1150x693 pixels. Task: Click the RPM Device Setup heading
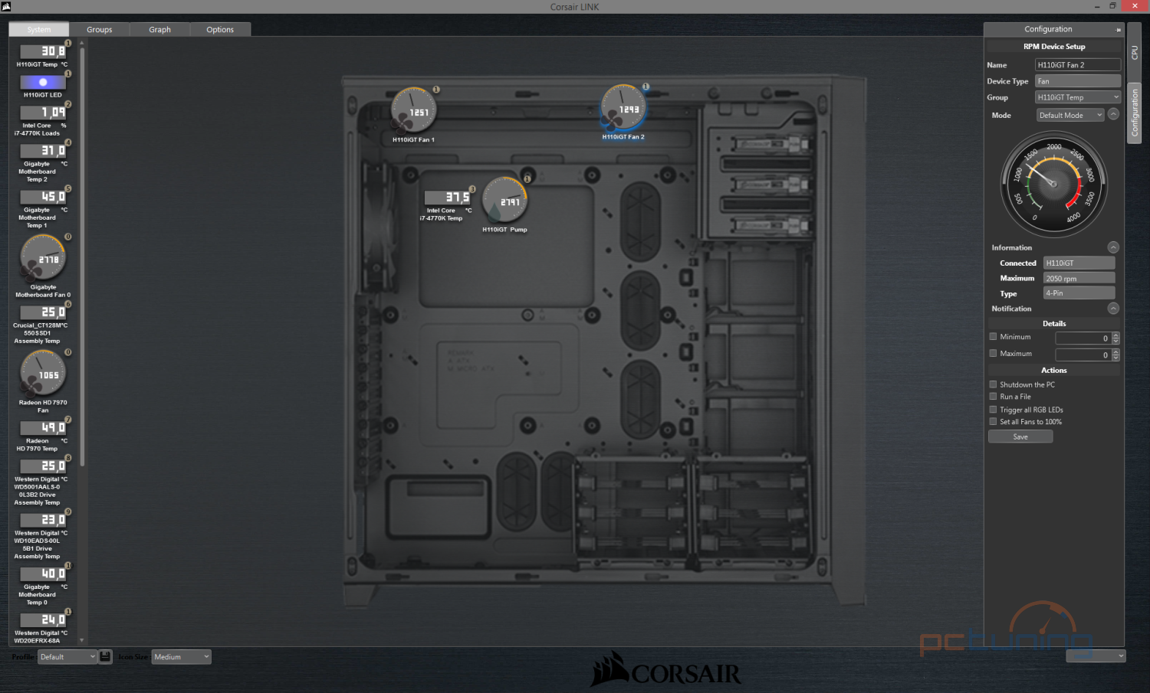[x=1054, y=47]
